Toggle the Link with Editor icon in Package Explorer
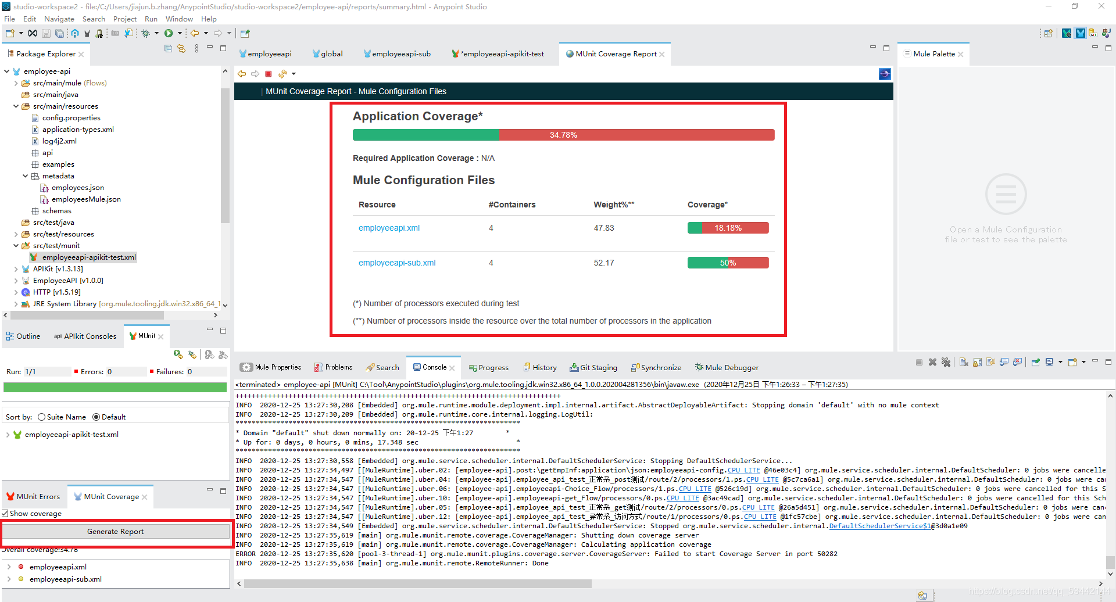 (181, 48)
